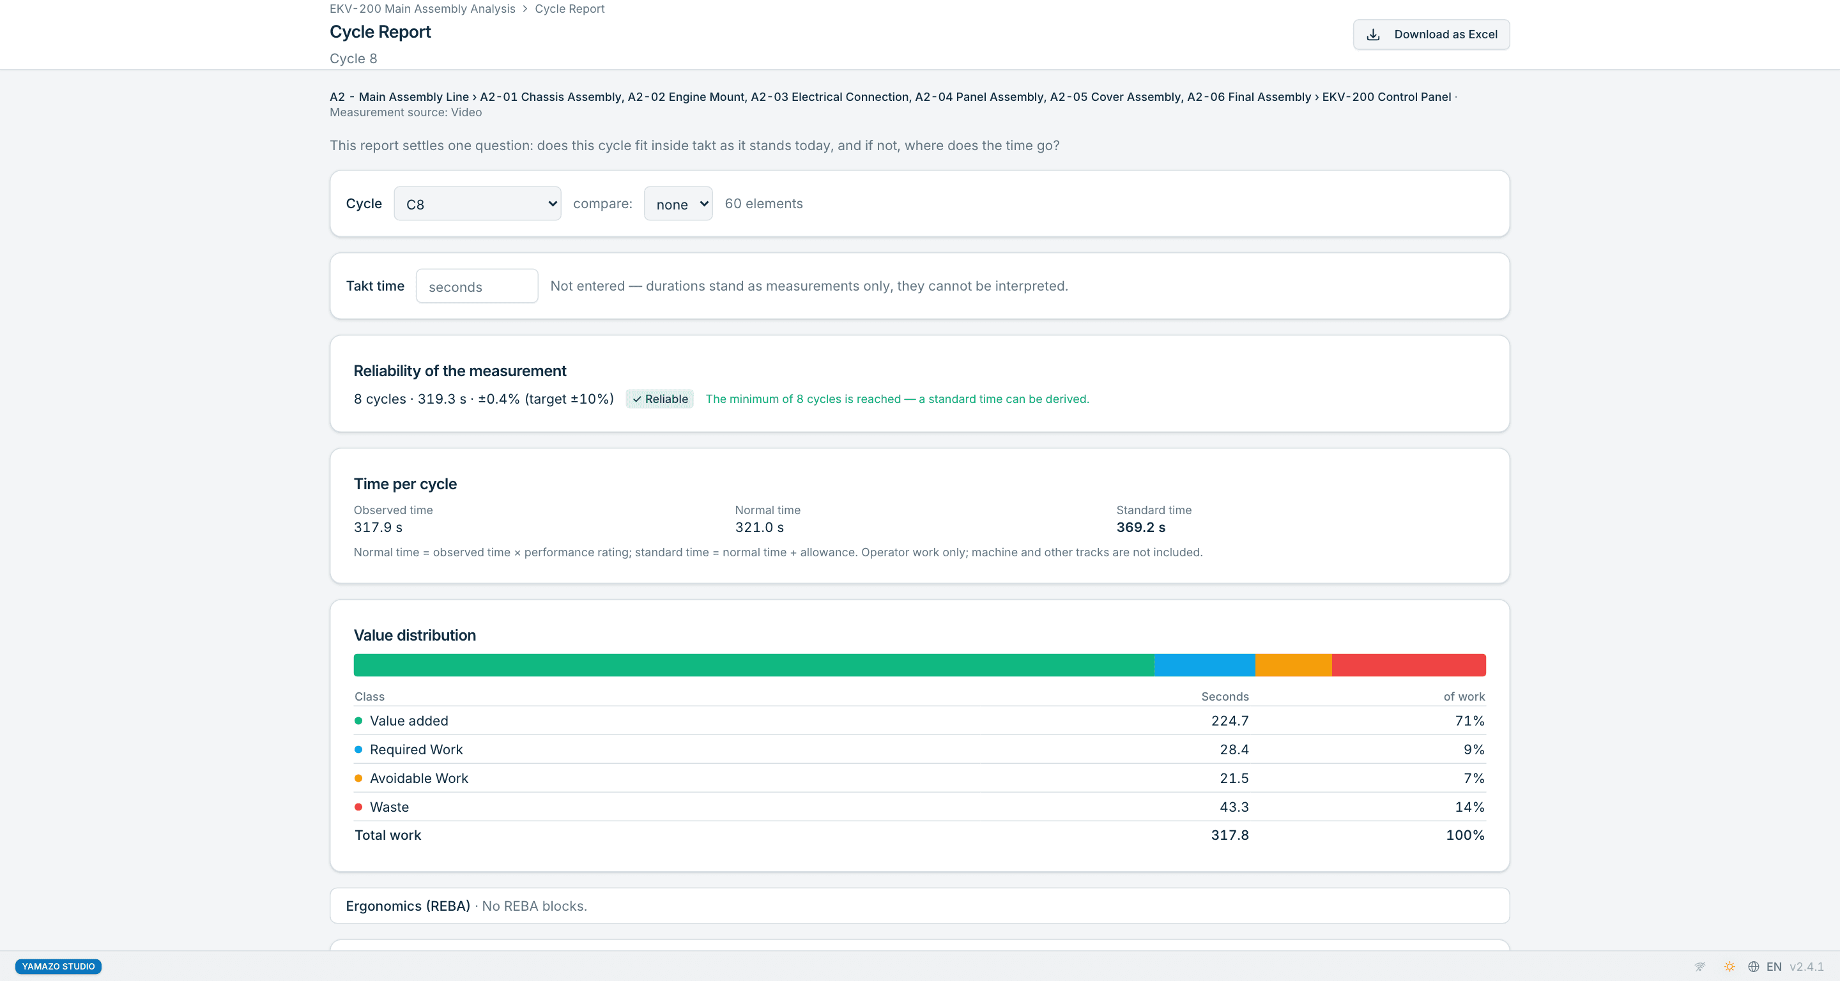Click the Cycle Report breadcrumb
Screen dimensions: 1840x981
pos(569,8)
